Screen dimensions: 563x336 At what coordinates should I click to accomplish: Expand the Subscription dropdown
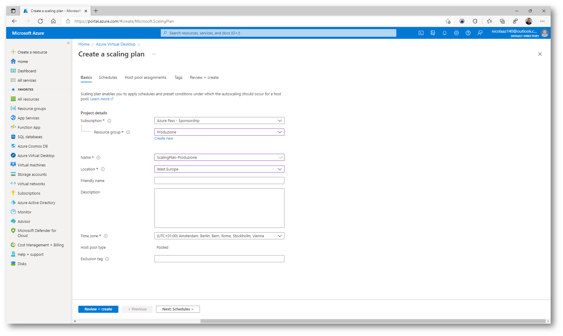[x=219, y=121]
